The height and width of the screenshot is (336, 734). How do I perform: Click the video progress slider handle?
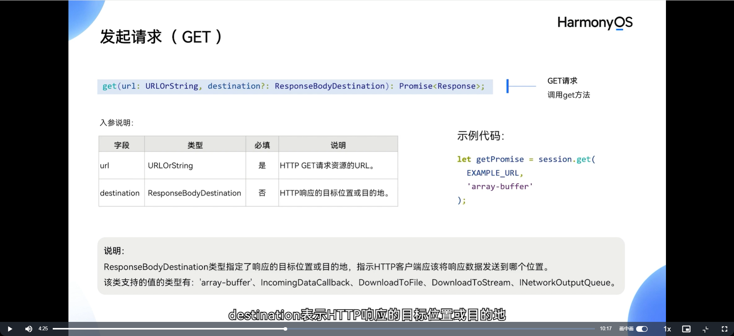pos(285,329)
